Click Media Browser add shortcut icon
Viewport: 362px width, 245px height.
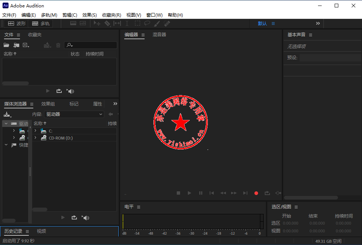pos(7,114)
